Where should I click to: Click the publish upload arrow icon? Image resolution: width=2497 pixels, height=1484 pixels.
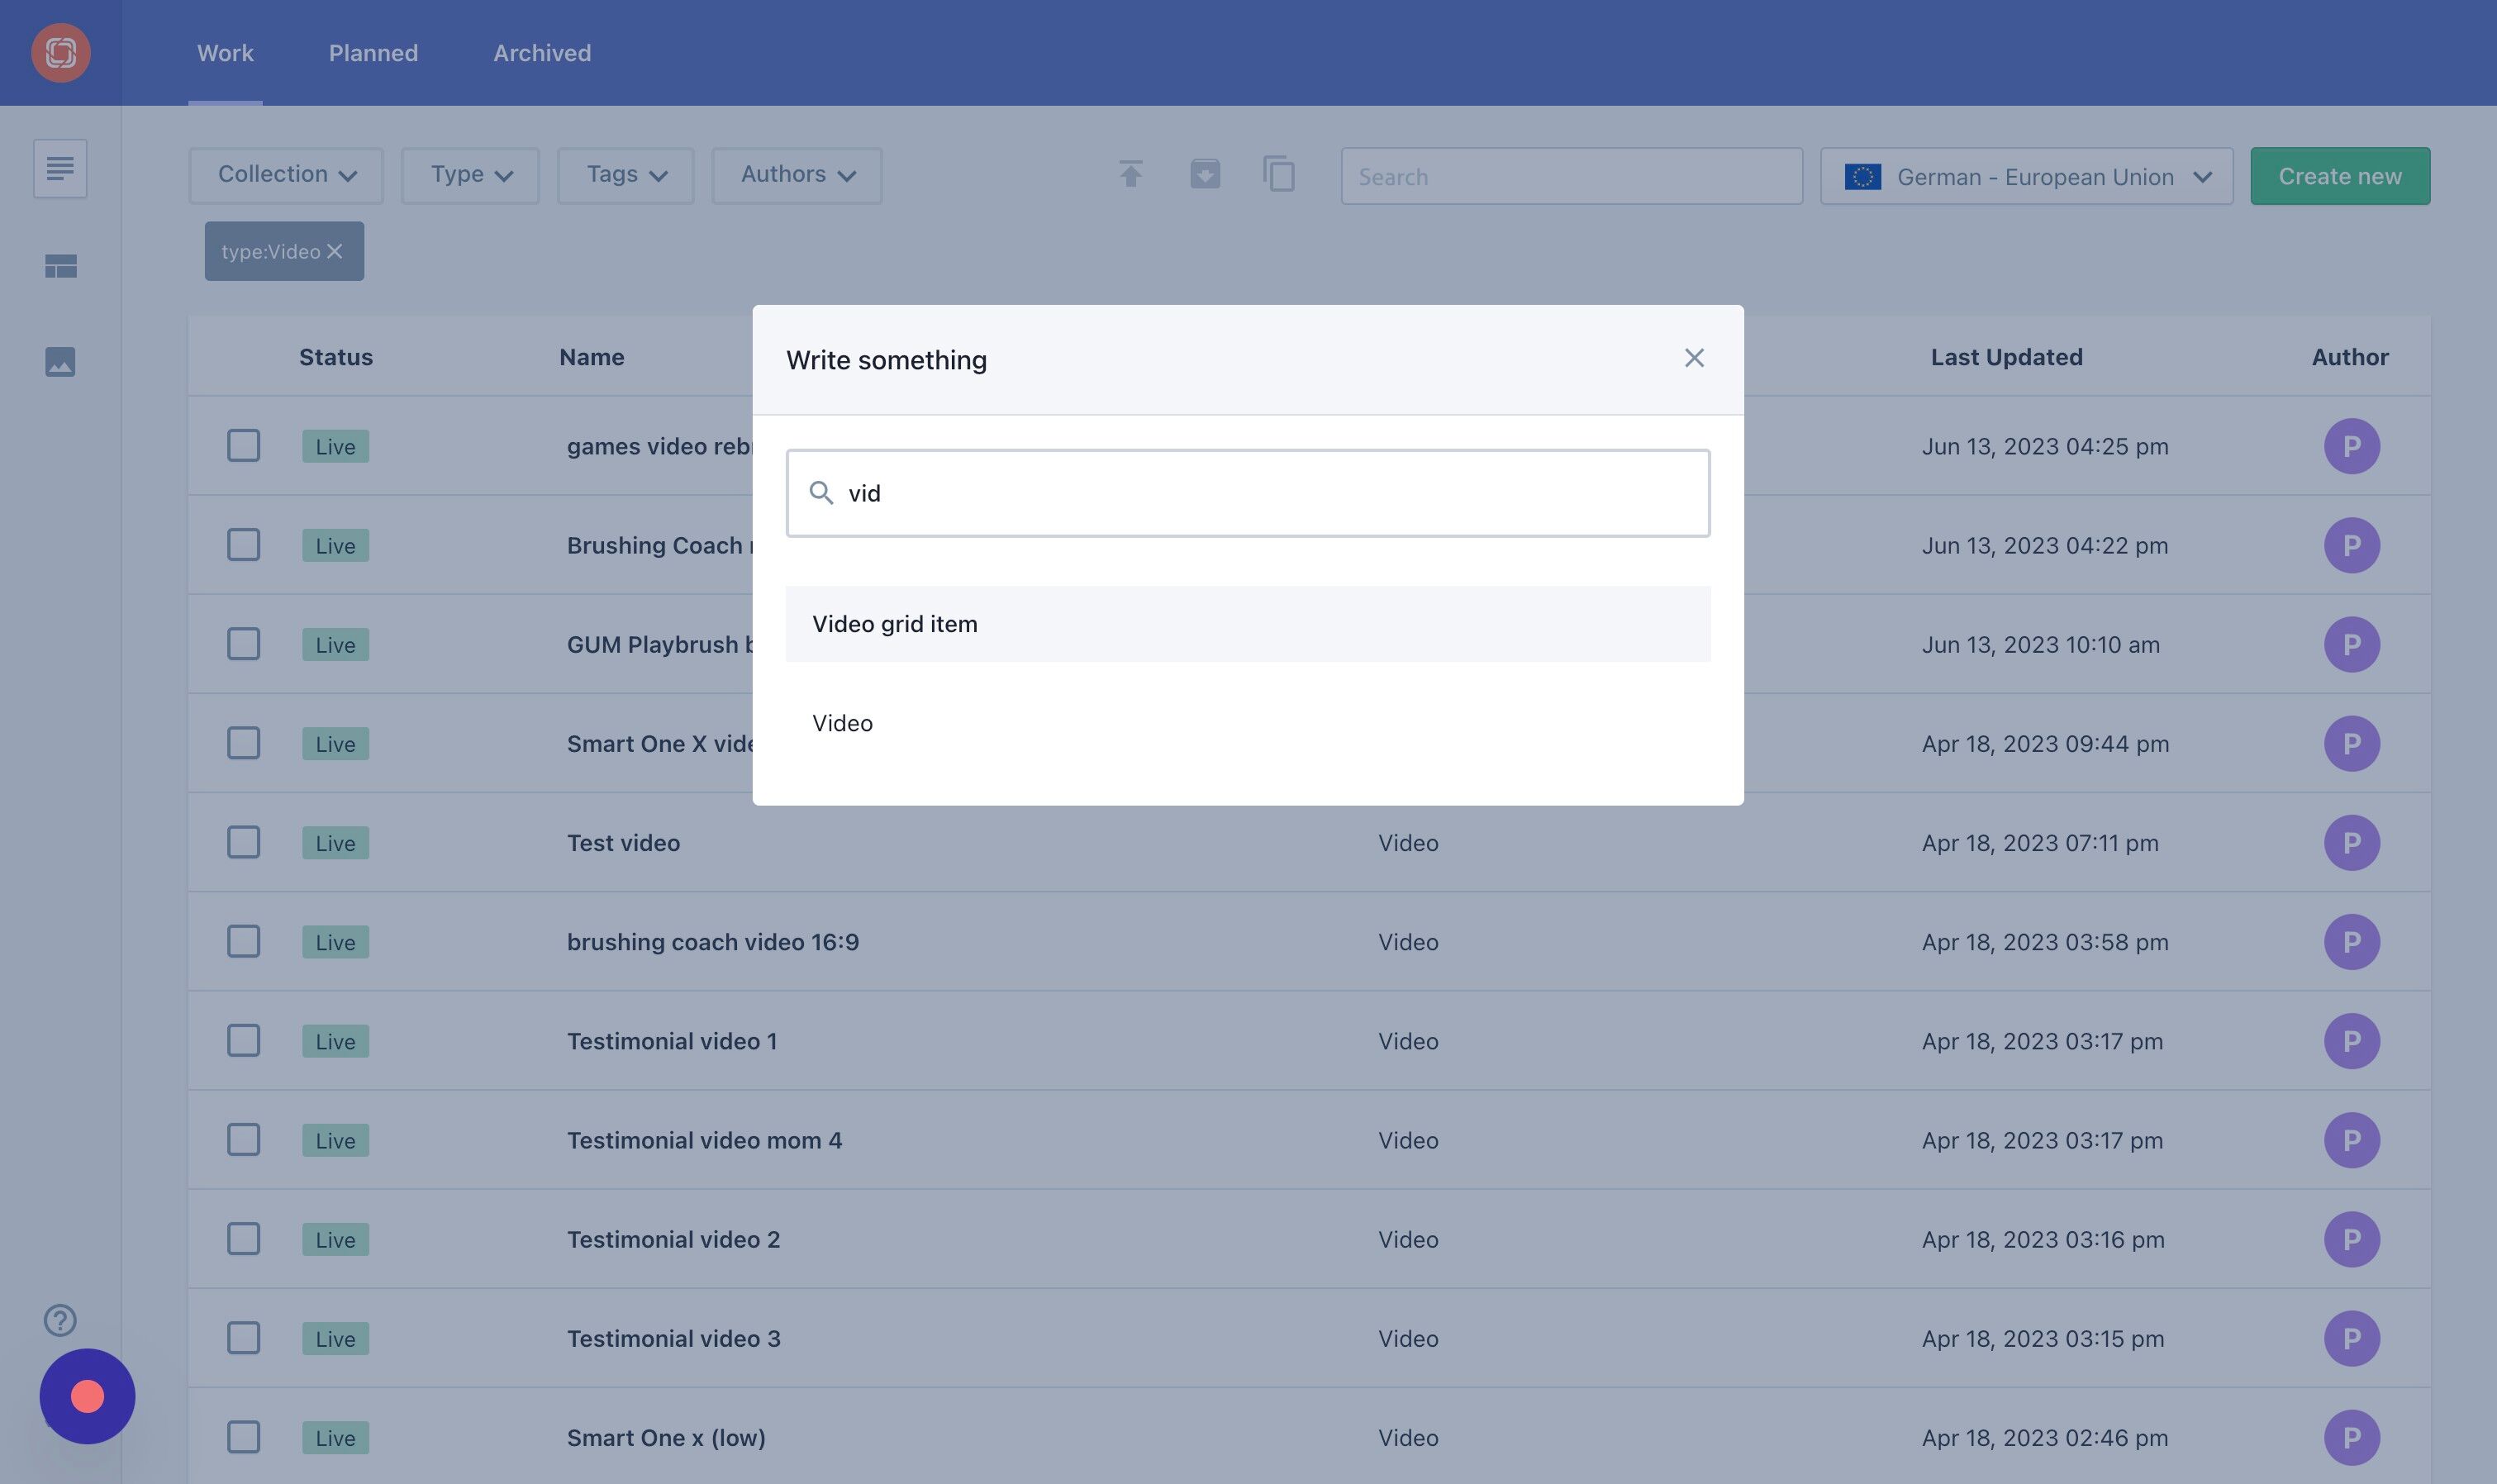[x=1130, y=175]
